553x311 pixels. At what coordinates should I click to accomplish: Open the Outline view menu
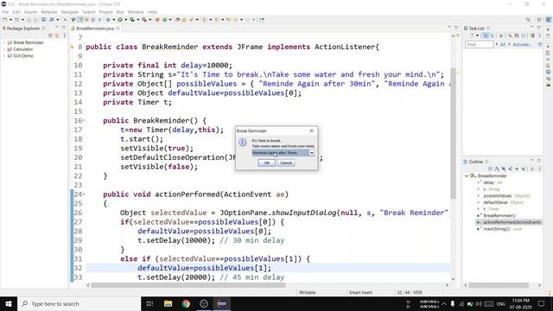click(540, 168)
